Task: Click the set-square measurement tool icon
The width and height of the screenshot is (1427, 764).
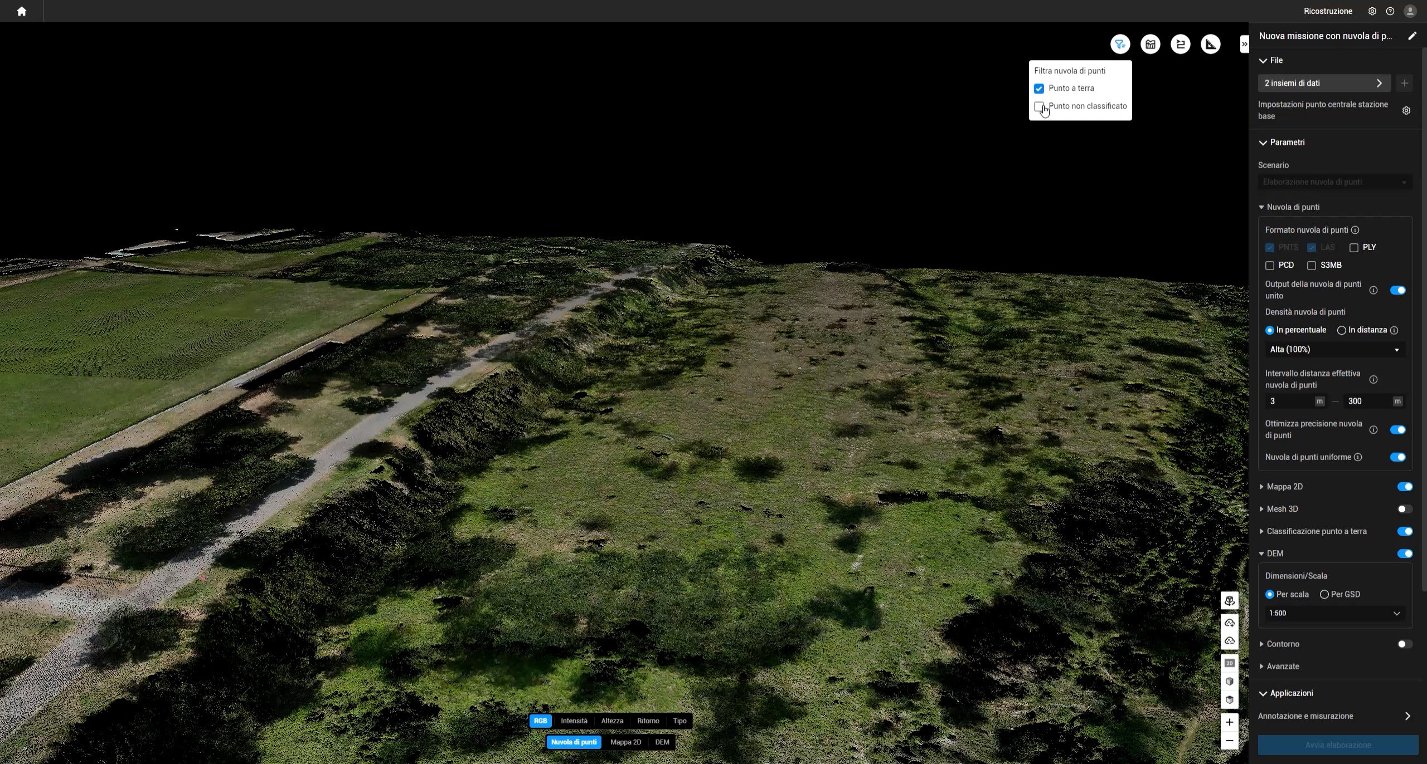Action: coord(1210,44)
